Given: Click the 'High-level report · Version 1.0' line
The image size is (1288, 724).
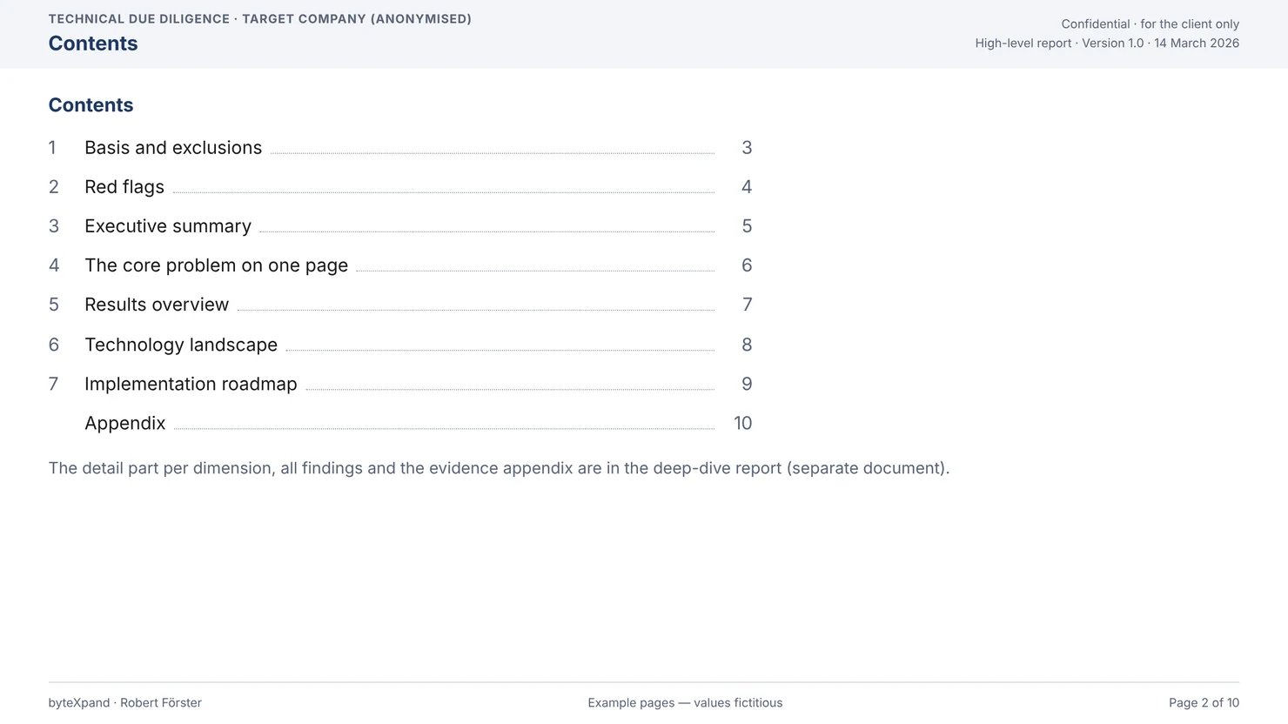Looking at the screenshot, I should click(x=1107, y=44).
